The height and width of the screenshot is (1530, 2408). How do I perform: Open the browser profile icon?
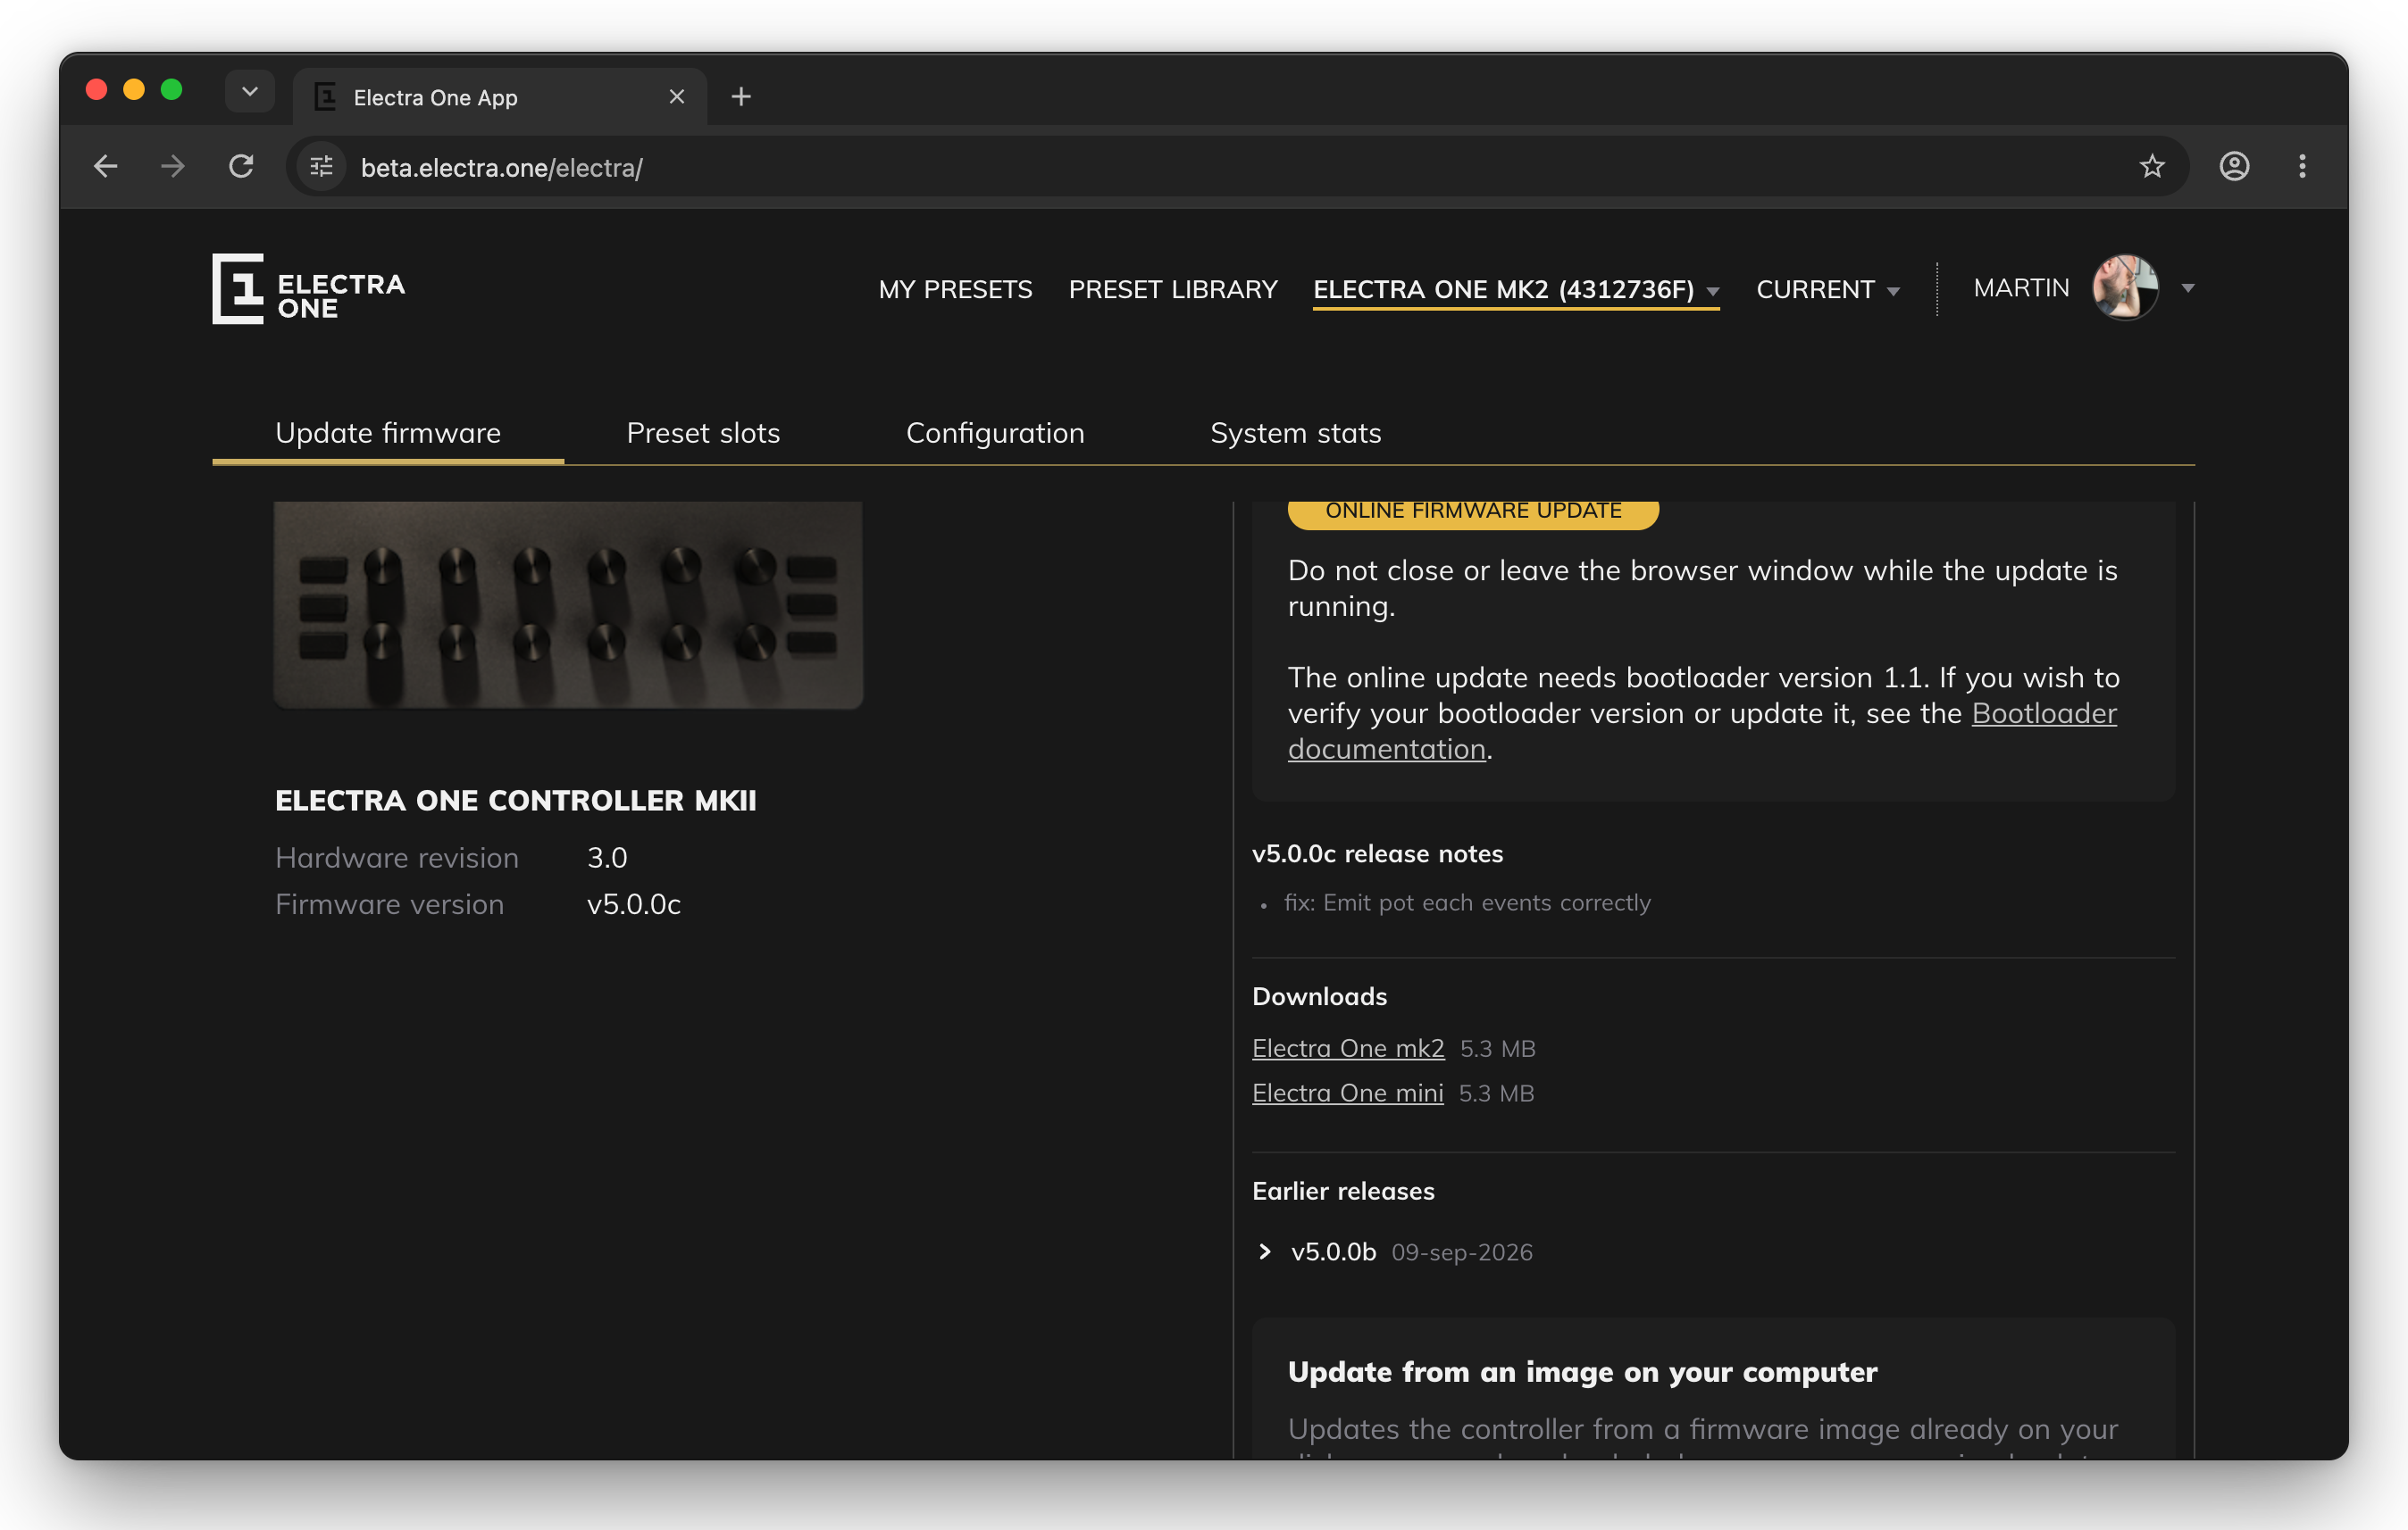[x=2234, y=166]
